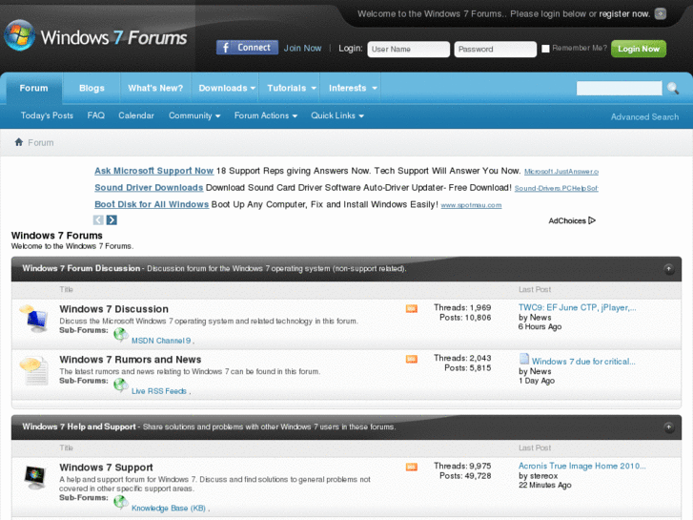Check the Remember Me checkbox
This screenshot has width=693, height=520.
(x=545, y=49)
